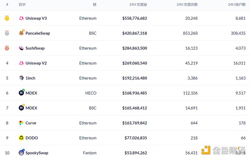
Task: Click the gold first-place medal icon
Action: tap(7, 18)
